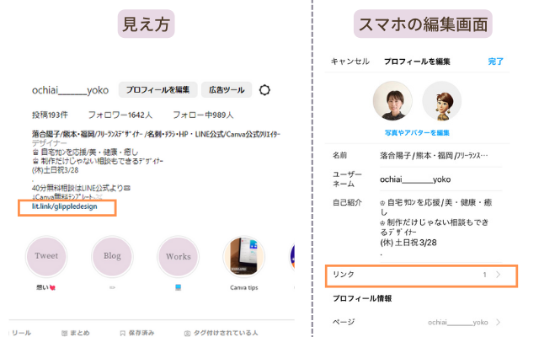539x337 pixels.
Task: Click the フォロワー1642人 count
Action: 120,115
